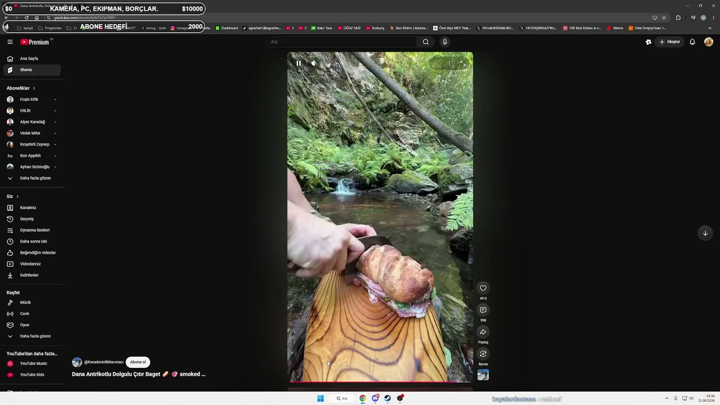Image resolution: width=720 pixels, height=405 pixels.
Task: Open the Dashboard bookmark
Action: pos(227,28)
